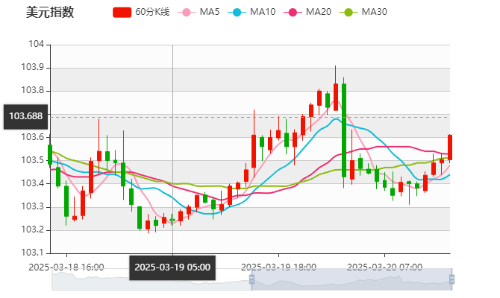The height and width of the screenshot is (298, 500).
Task: Click the highlighted zoom window in slider
Action: pyautogui.click(x=351, y=280)
